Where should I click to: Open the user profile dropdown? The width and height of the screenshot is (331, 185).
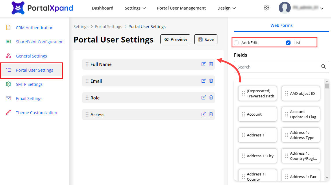click(301, 8)
